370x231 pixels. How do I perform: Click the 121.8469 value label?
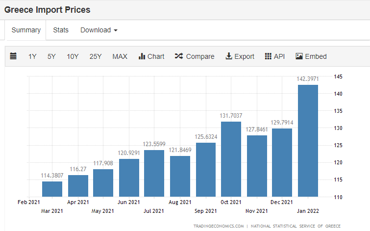[180, 150]
